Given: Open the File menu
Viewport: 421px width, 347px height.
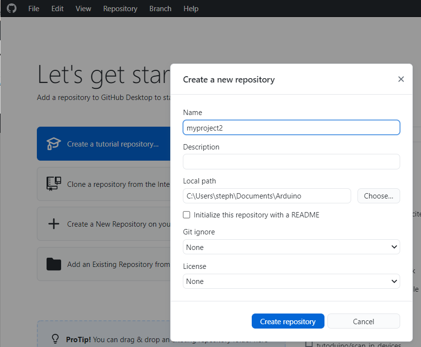Looking at the screenshot, I should coord(34,9).
